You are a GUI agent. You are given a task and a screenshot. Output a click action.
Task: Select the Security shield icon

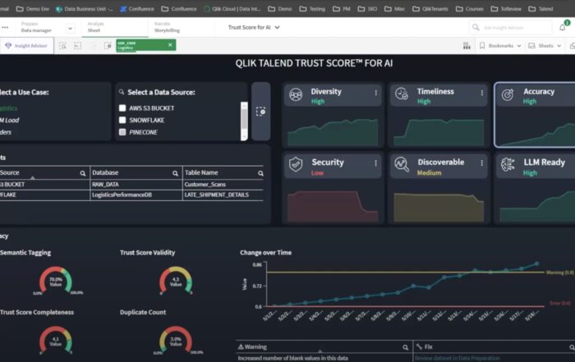296,164
